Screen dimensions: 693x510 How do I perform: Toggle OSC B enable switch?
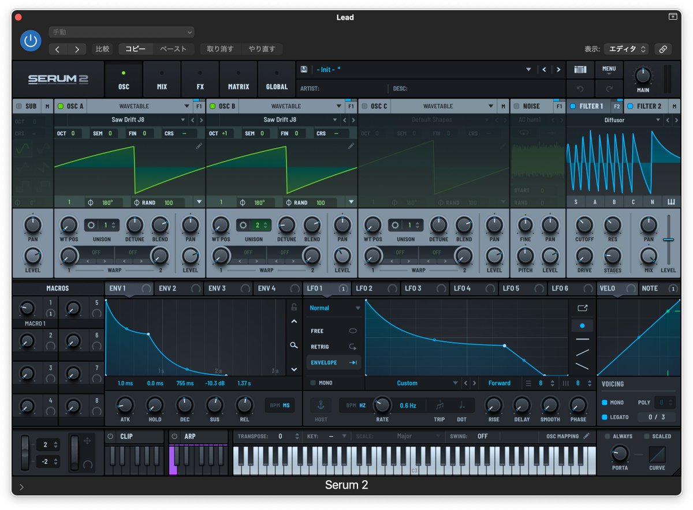click(213, 106)
